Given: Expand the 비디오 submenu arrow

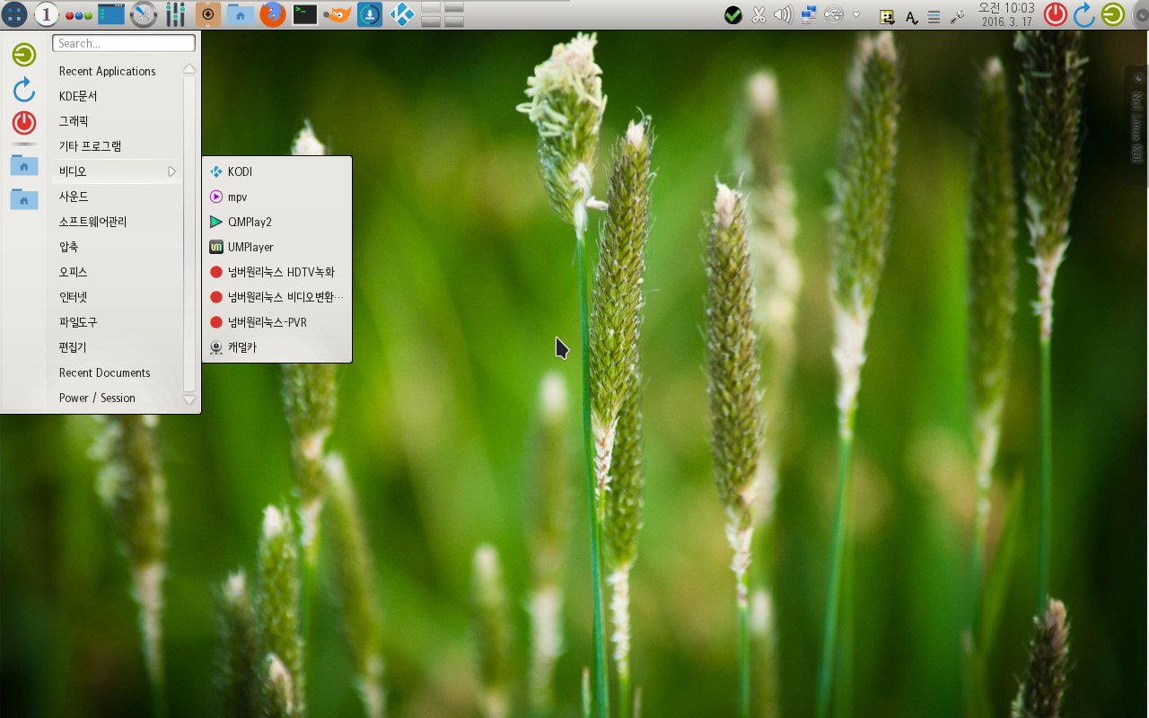Looking at the screenshot, I should click(171, 171).
